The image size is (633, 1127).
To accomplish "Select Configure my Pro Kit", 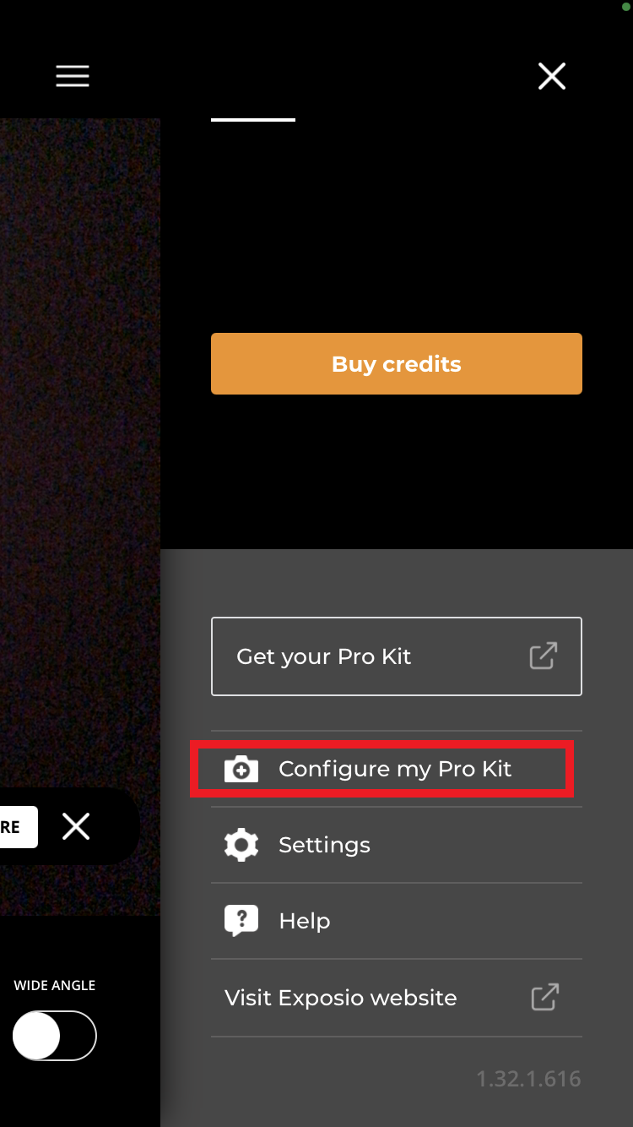I will pyautogui.click(x=396, y=769).
